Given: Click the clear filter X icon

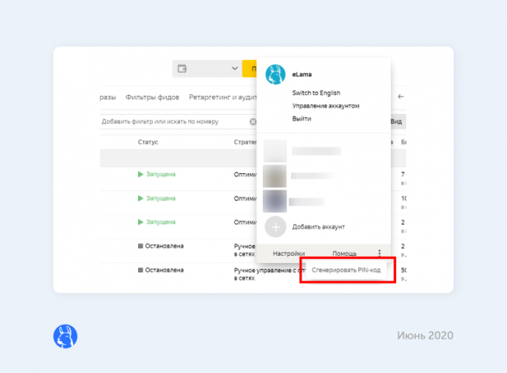Looking at the screenshot, I should (x=253, y=122).
